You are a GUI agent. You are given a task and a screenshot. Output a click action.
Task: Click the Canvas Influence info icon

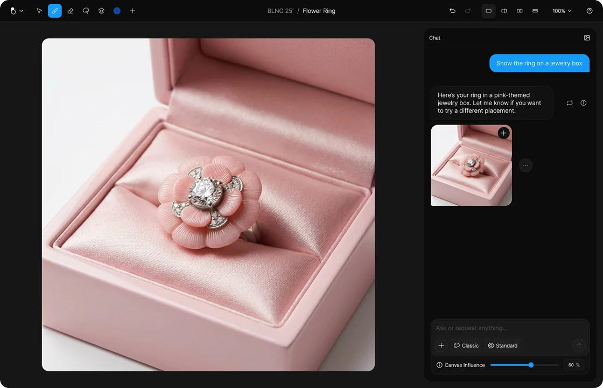pos(439,365)
